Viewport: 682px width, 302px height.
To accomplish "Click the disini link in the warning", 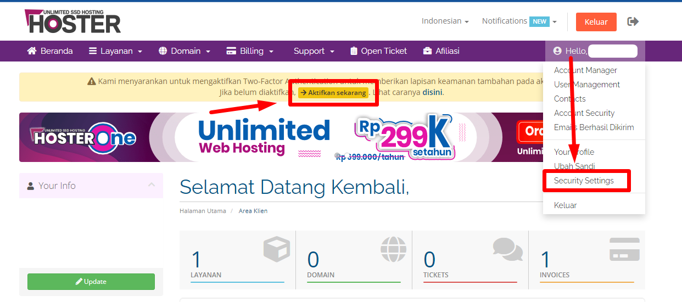I will tap(433, 92).
